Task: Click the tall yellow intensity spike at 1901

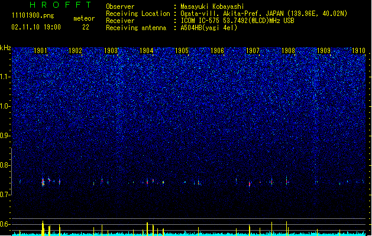Action: click(43, 228)
